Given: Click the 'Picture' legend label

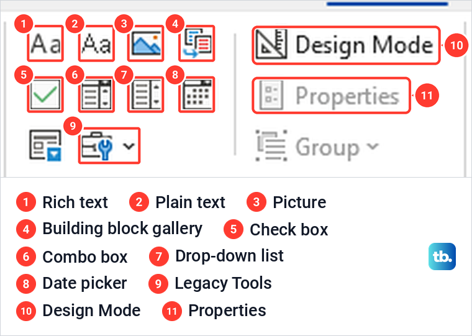Looking at the screenshot, I should click(x=299, y=202).
